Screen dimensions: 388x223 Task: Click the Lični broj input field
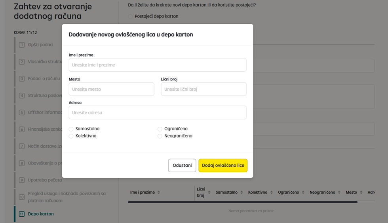pyautogui.click(x=204, y=89)
